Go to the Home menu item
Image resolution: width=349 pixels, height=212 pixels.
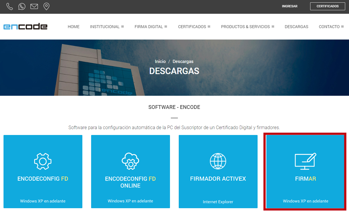(x=74, y=27)
